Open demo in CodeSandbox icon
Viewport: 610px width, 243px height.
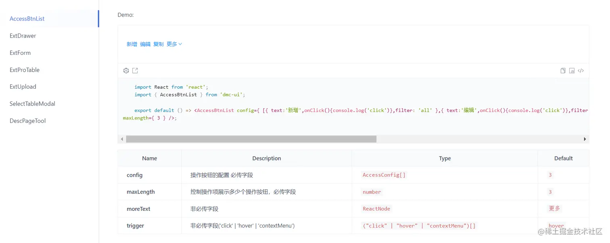(126, 71)
